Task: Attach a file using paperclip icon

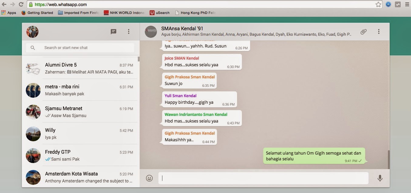Action: click(x=364, y=31)
